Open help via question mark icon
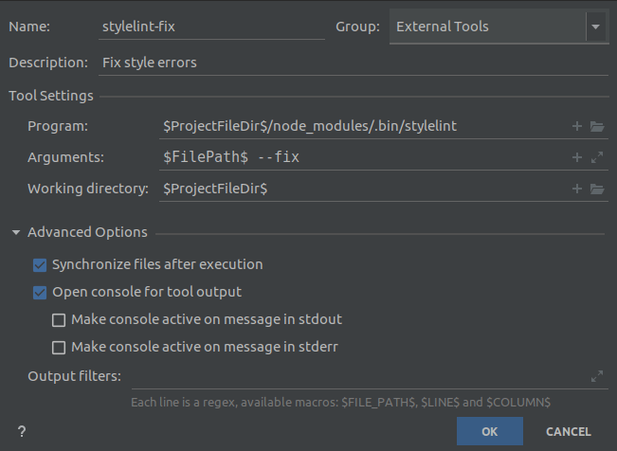The width and height of the screenshot is (617, 451). click(21, 431)
